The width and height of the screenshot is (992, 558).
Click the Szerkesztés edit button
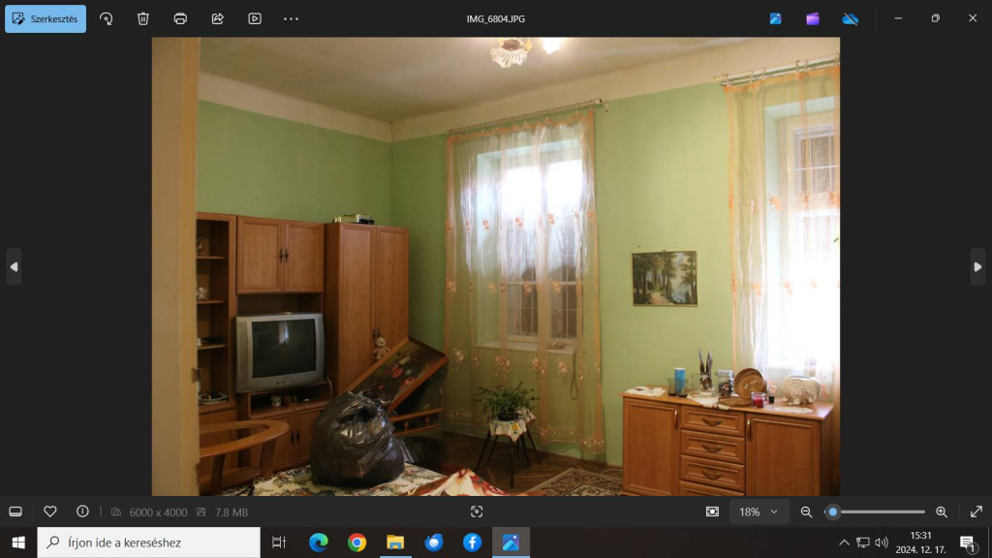[x=46, y=18]
